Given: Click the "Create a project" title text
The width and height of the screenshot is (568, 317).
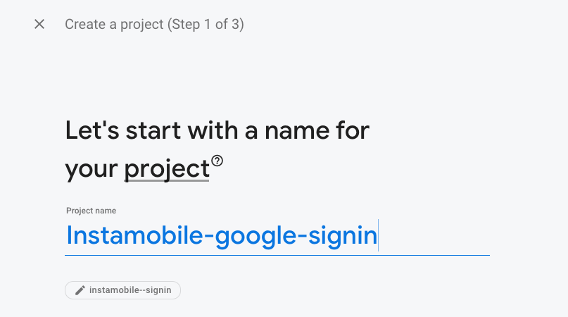Looking at the screenshot, I should (x=113, y=24).
